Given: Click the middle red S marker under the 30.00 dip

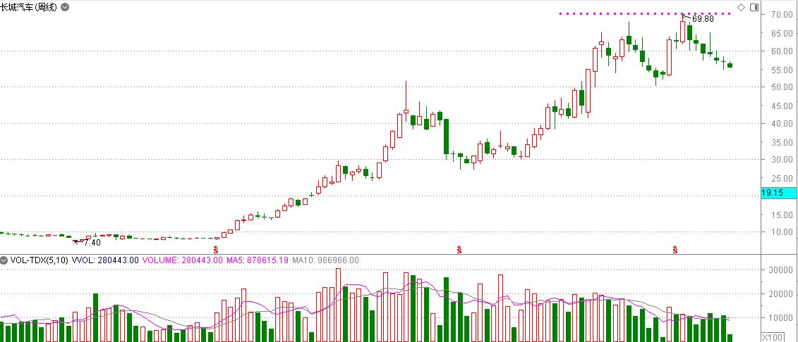Looking at the screenshot, I should pos(459,249).
